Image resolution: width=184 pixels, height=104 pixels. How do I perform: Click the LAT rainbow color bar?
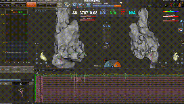click(171, 12)
